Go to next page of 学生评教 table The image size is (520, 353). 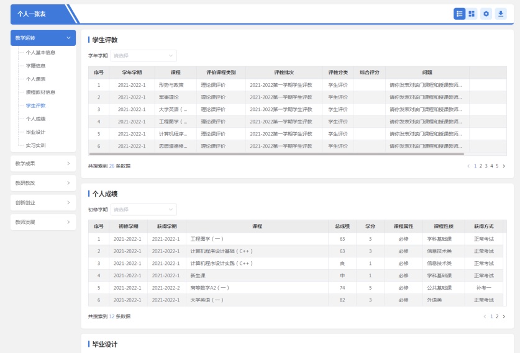coord(504,166)
